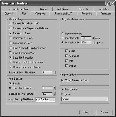Viewport: 116px width, 117px height.
Task: Disable the Debug log checkbox
Action: [66, 66]
